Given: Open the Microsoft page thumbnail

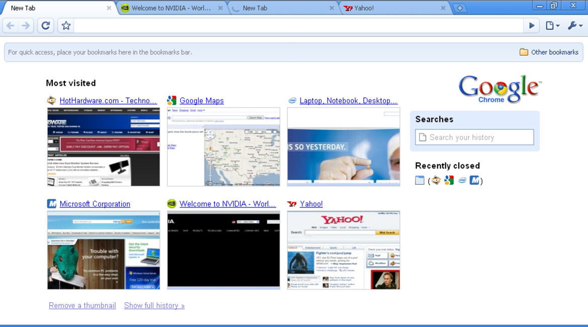Looking at the screenshot, I should (104, 250).
